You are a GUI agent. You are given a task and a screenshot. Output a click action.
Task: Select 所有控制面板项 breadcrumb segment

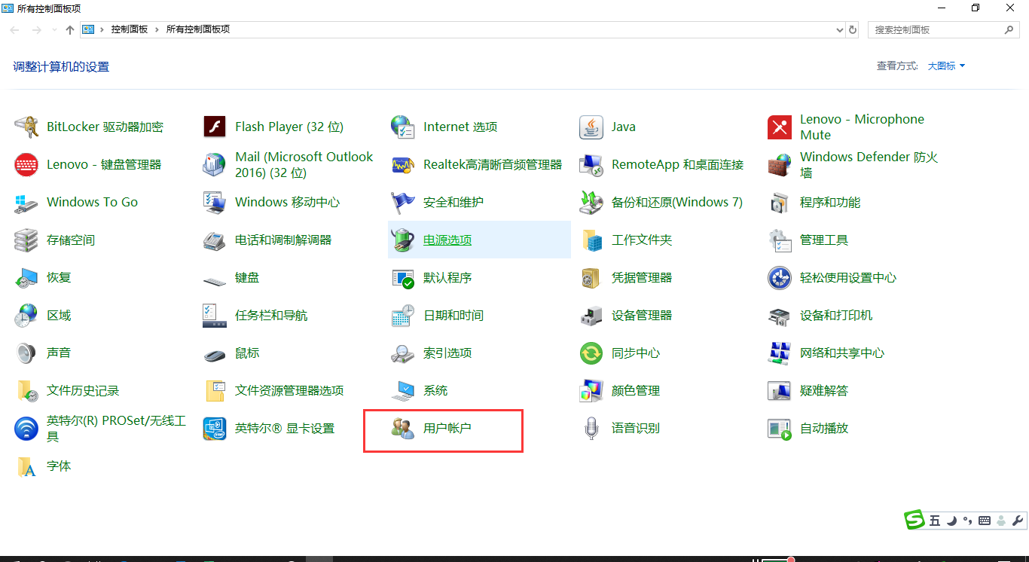point(197,29)
